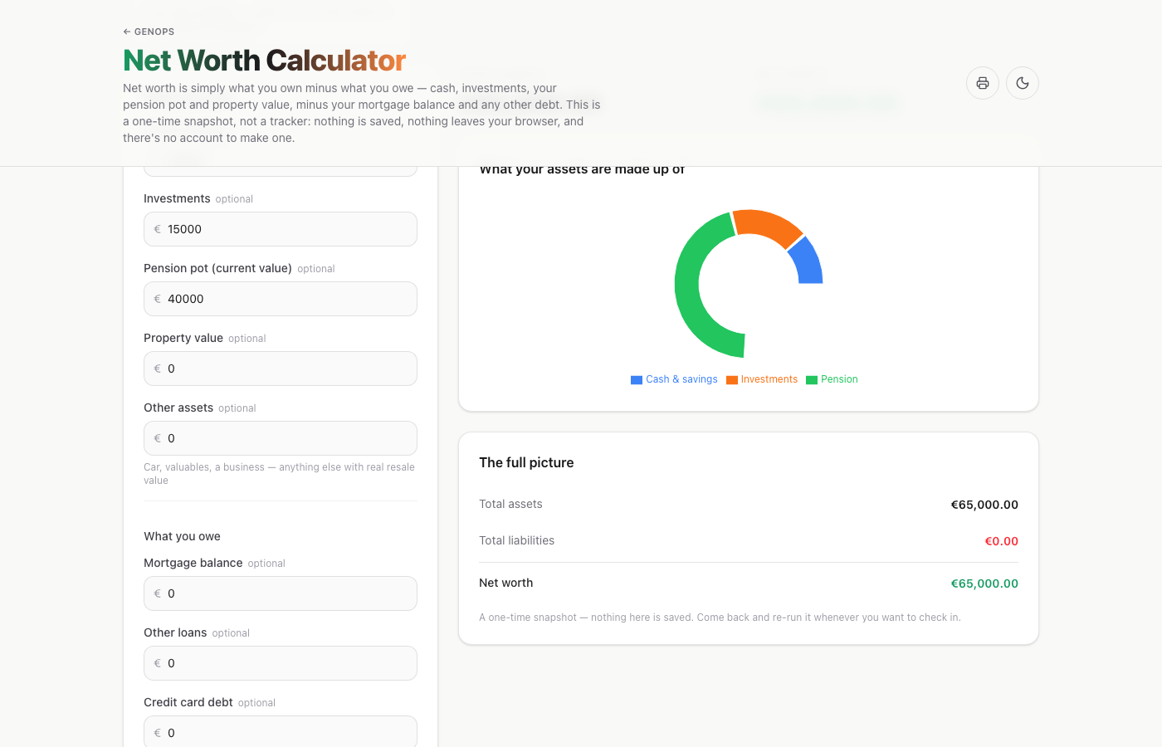Click the 'Total liabilities' label
The width and height of the screenshot is (1162, 747).
[516, 540]
